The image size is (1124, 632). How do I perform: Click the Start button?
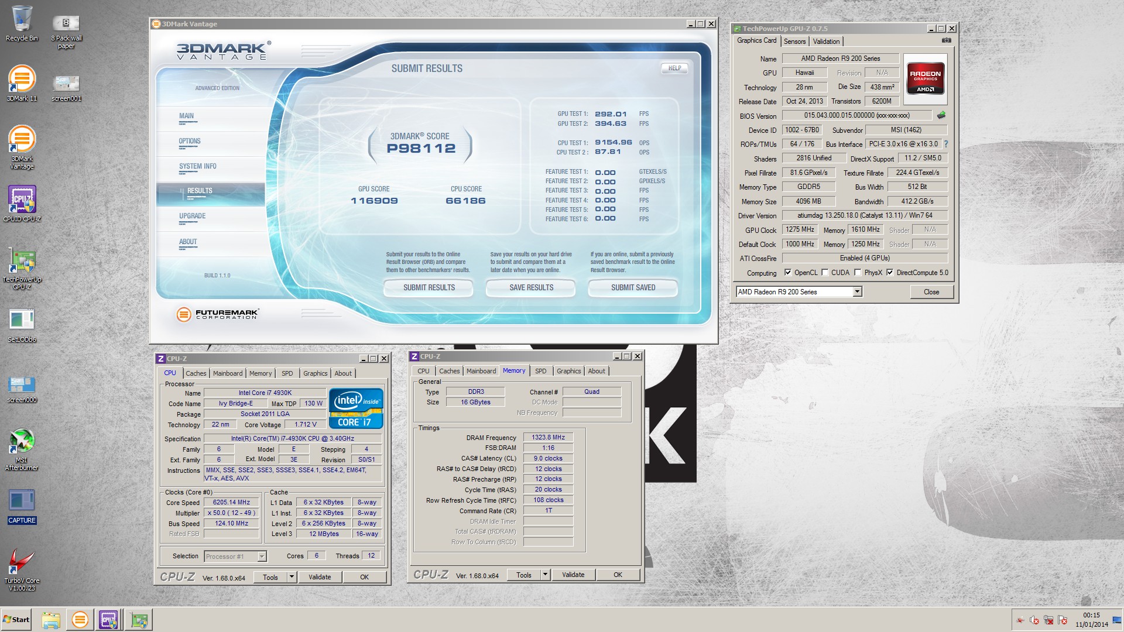click(x=16, y=620)
